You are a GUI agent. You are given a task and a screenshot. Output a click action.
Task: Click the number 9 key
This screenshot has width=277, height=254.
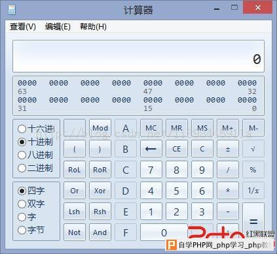[202, 170]
